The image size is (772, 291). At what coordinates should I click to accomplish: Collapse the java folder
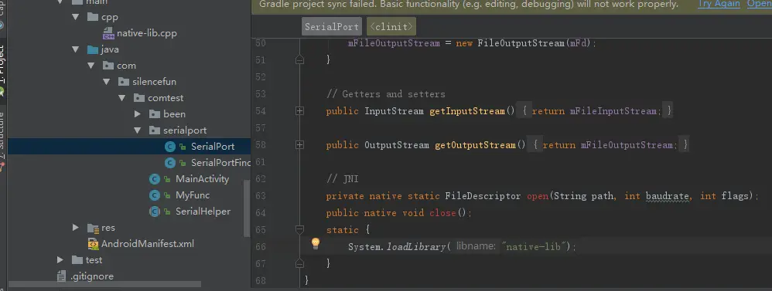click(x=75, y=49)
